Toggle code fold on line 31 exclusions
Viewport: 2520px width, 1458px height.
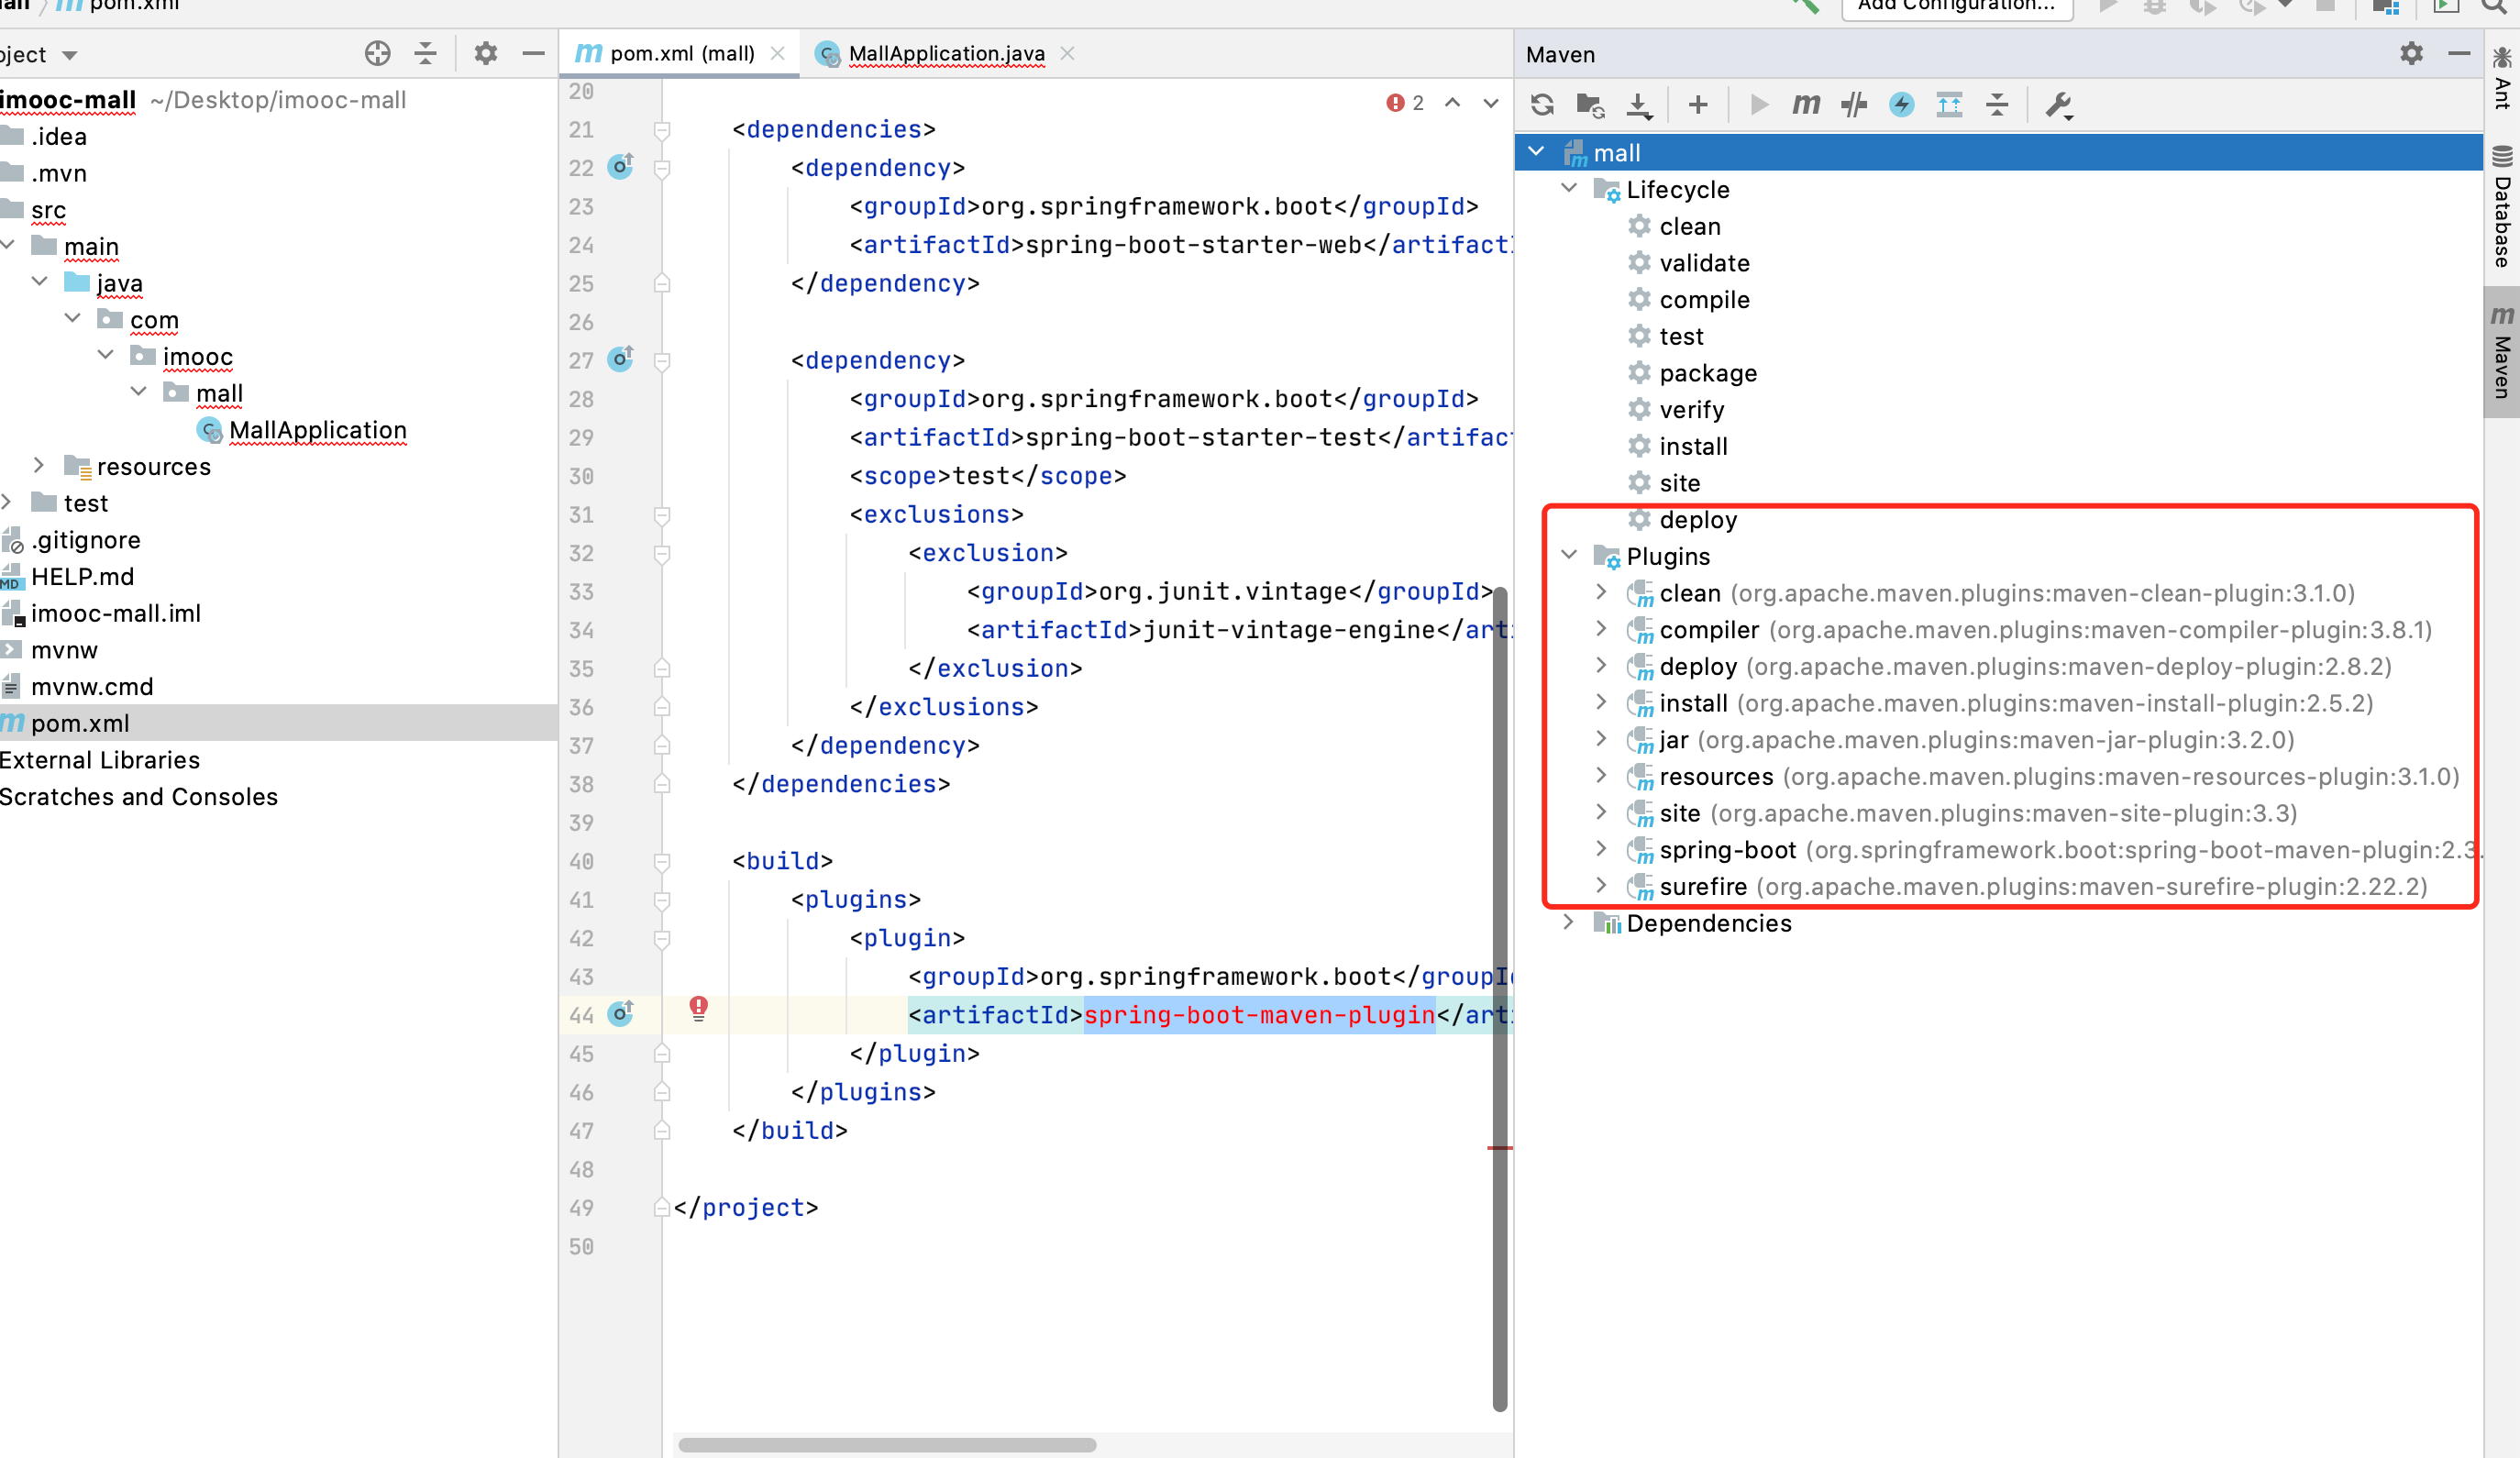(662, 514)
